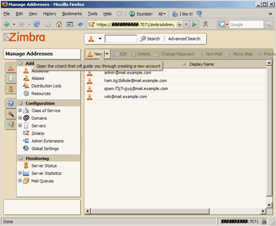Click the Advanced Search button
Screen dimensions: 276x226
click(184, 39)
